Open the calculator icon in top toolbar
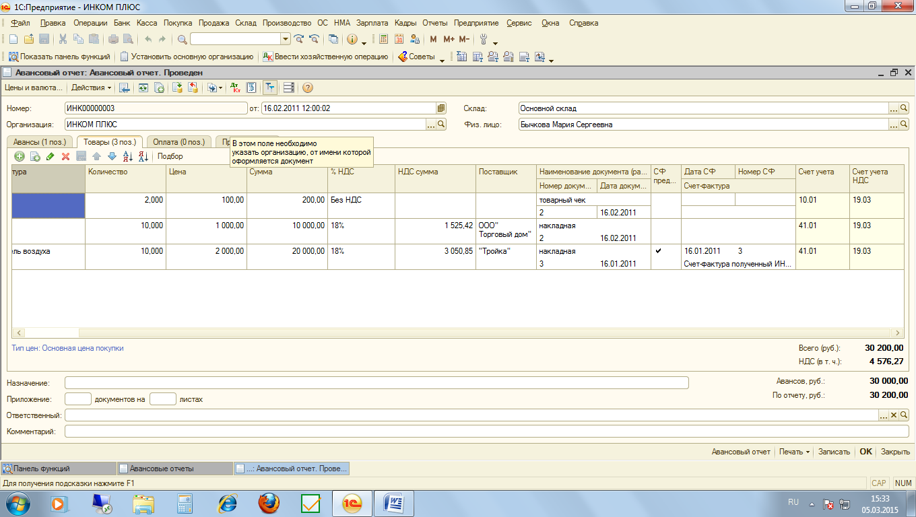916x517 pixels. tap(384, 39)
